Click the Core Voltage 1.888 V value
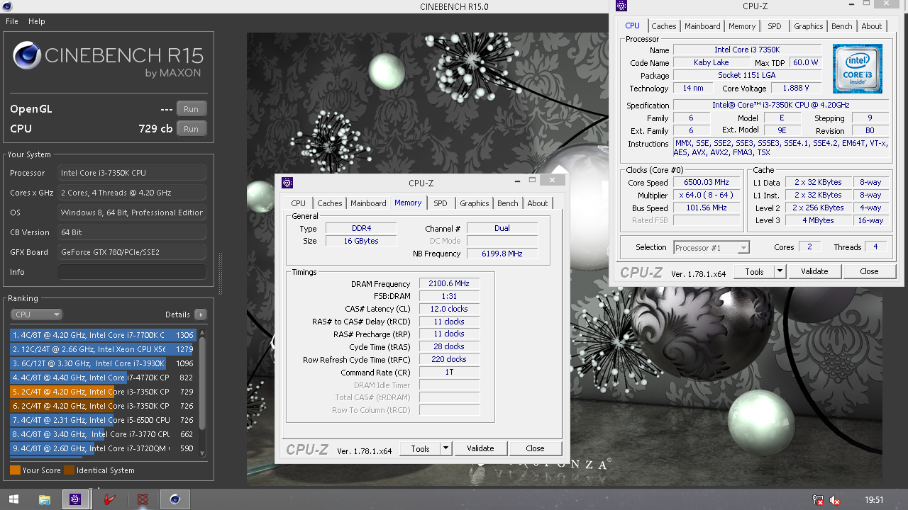The height and width of the screenshot is (510, 908). point(795,89)
